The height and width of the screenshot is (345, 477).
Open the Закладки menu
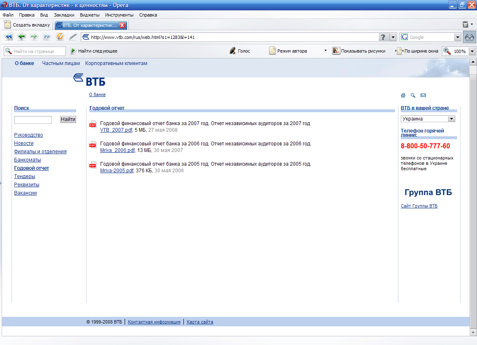point(64,15)
